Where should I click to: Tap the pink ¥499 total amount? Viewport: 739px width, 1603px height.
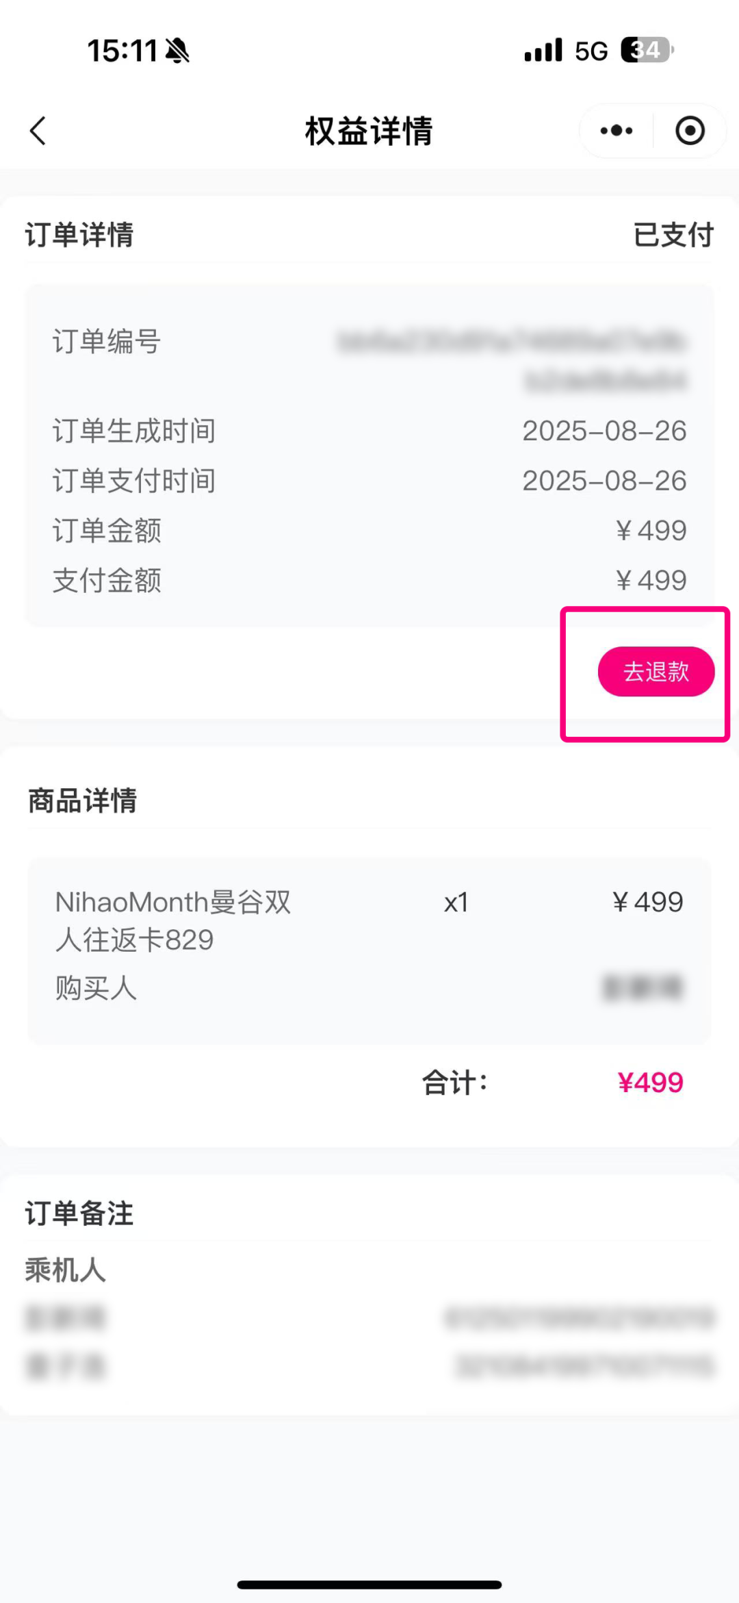point(650,1083)
